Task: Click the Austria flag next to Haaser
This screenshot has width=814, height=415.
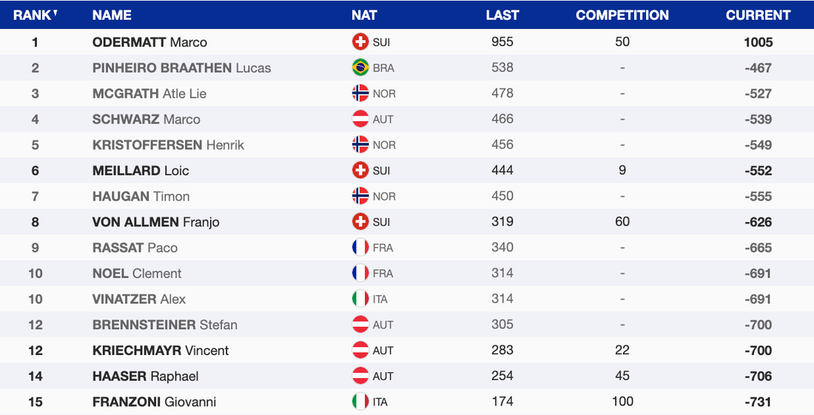Action: [360, 376]
